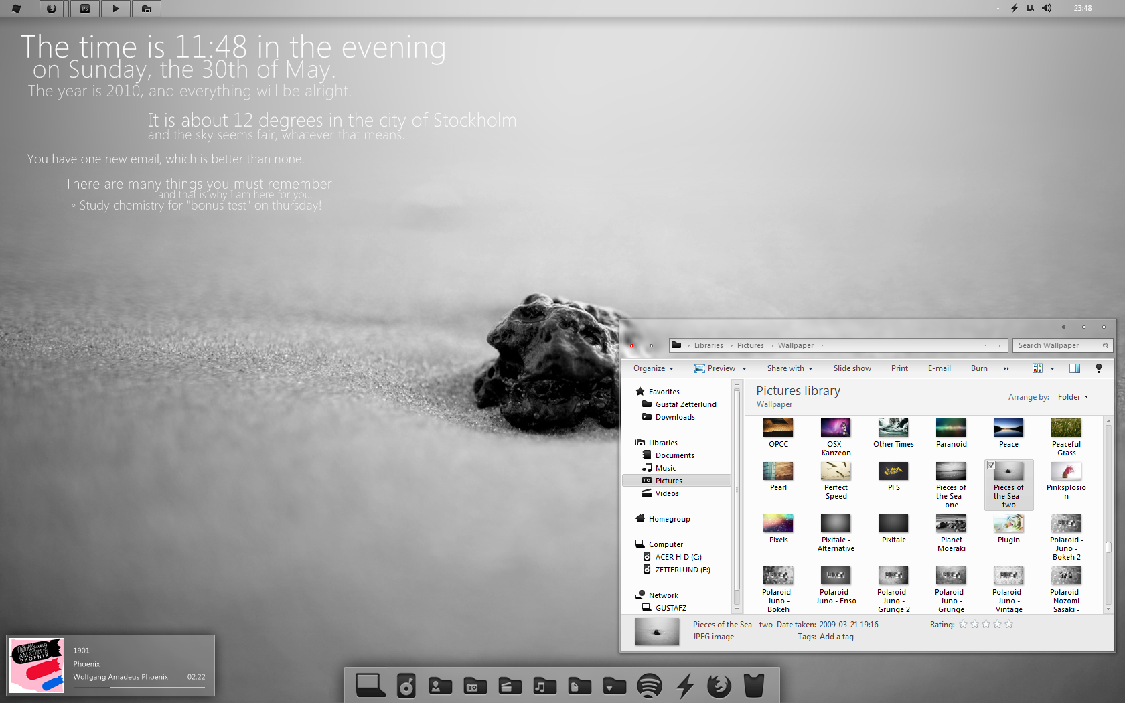Switch to Firefox in the top taskbar
Screen dimensions: 1125x703
[x=52, y=9]
